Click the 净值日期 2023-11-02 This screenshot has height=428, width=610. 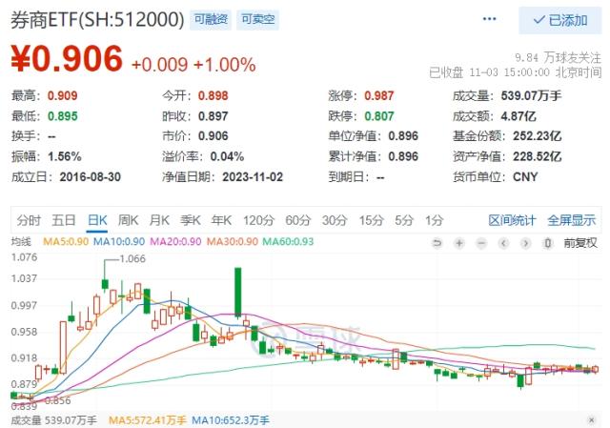[x=253, y=177]
